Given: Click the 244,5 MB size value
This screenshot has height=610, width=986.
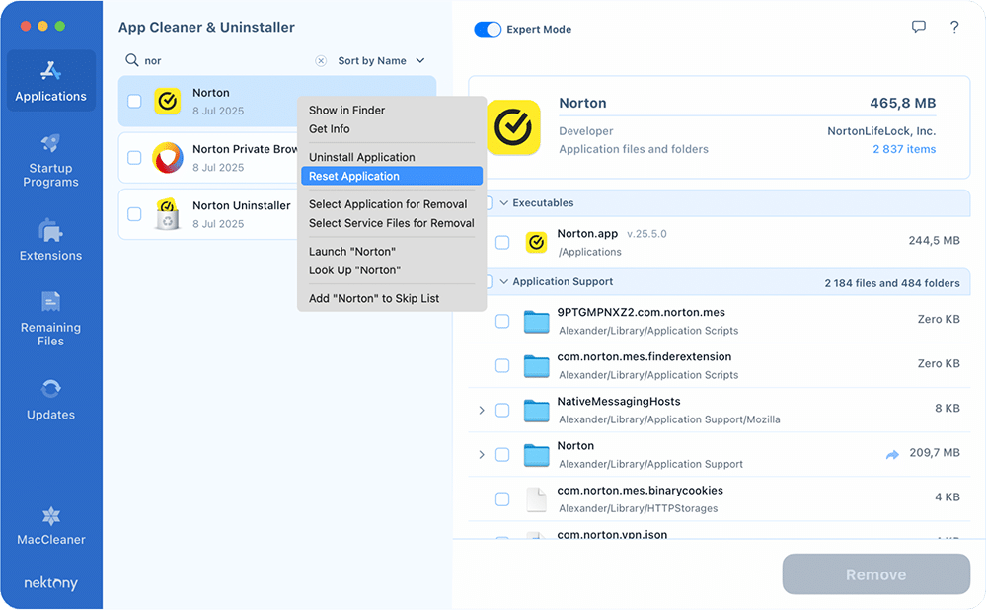Looking at the screenshot, I should 934,240.
